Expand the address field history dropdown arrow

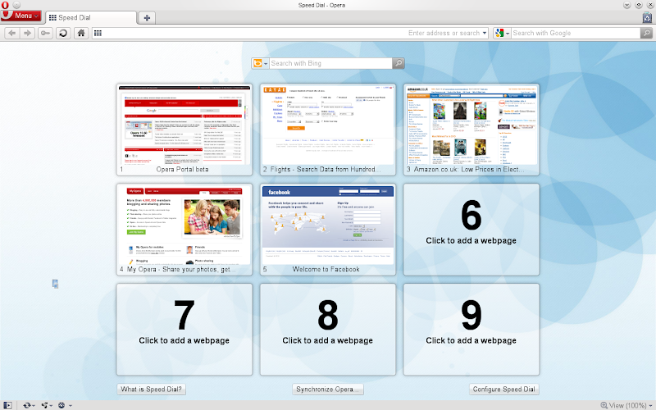coord(485,33)
